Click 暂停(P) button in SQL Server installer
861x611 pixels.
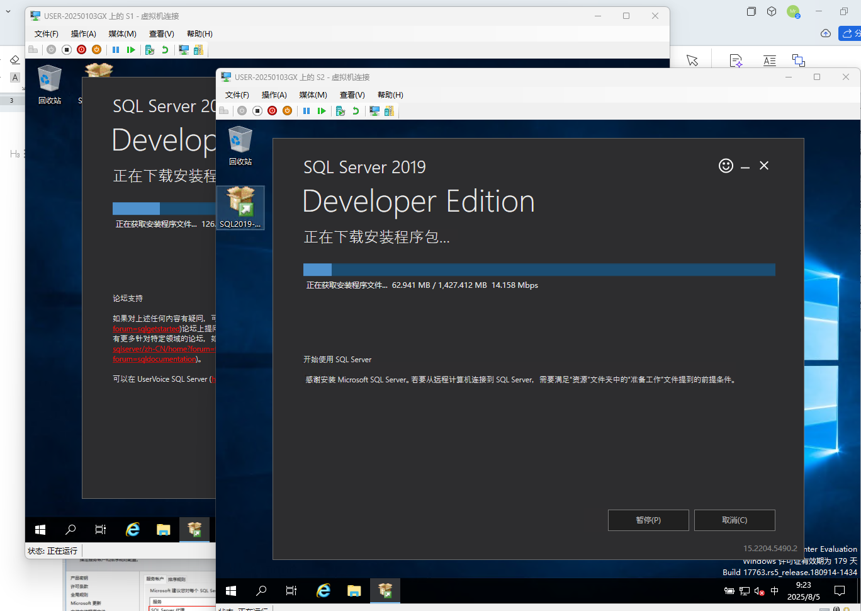(x=648, y=520)
